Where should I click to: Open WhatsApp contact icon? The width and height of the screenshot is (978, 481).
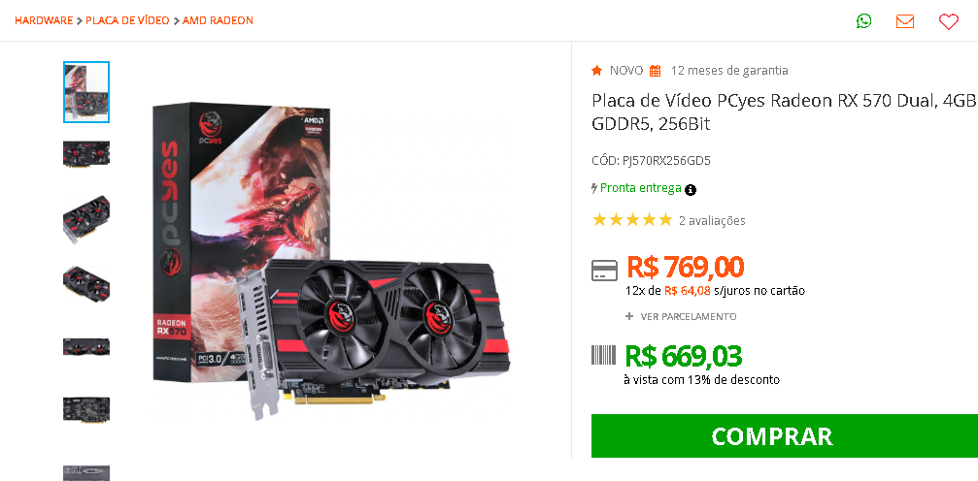coord(863,21)
